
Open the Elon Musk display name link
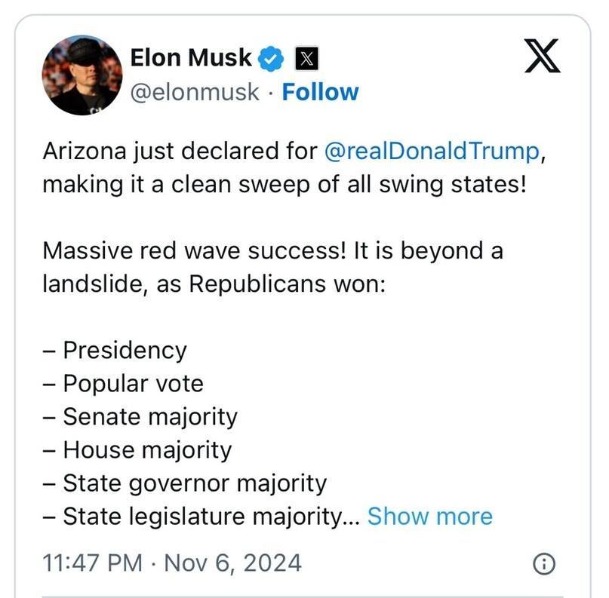tap(191, 57)
